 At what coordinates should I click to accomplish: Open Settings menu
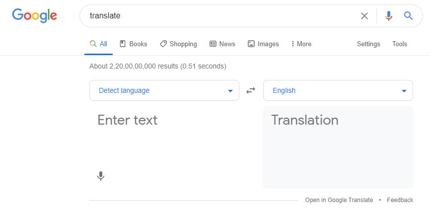coord(368,44)
